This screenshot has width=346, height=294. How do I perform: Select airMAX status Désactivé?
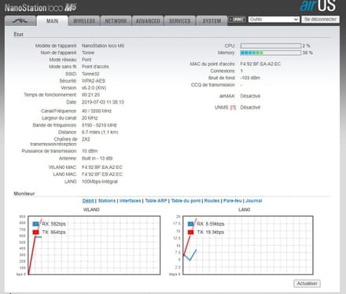[x=250, y=96]
